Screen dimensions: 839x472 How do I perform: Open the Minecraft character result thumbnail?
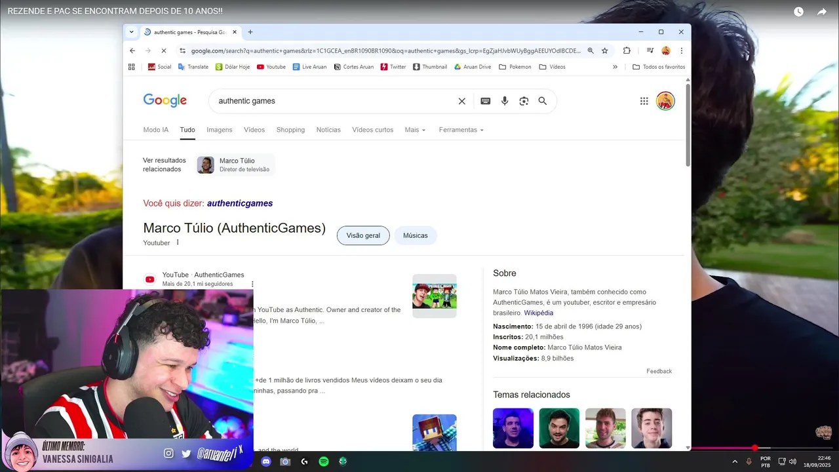pos(435,432)
